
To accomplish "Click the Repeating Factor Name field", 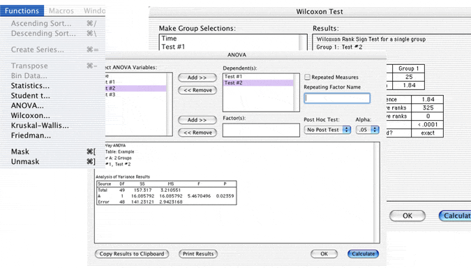I will pyautogui.click(x=337, y=98).
